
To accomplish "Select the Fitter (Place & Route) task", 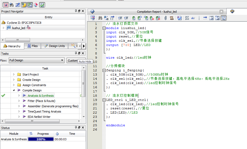I will 41,101.
